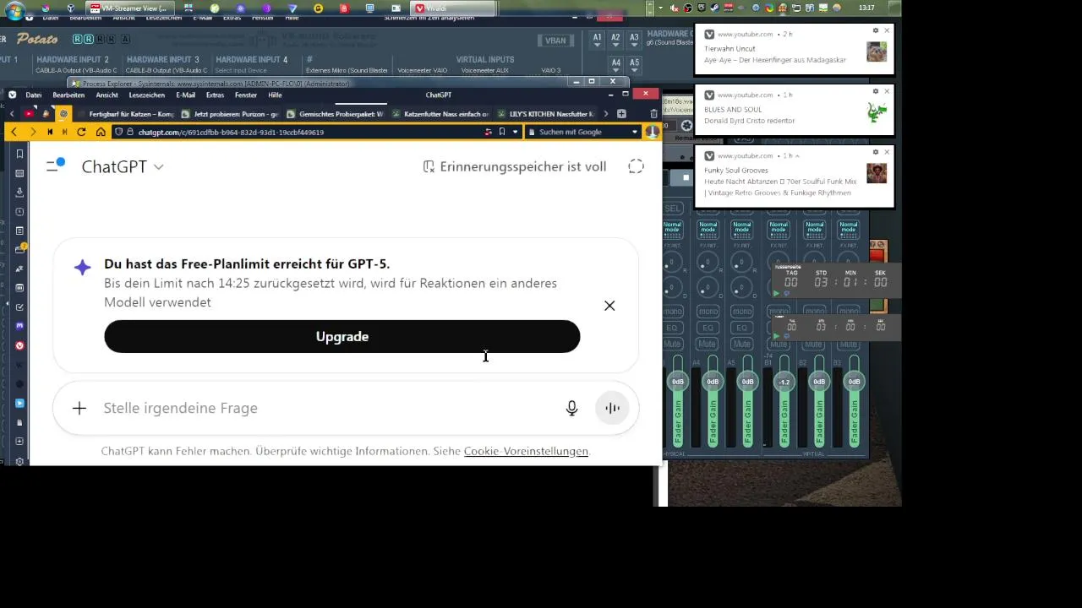Toggle mono on A4 strip
Screen dimensions: 1082x608
tap(708, 312)
